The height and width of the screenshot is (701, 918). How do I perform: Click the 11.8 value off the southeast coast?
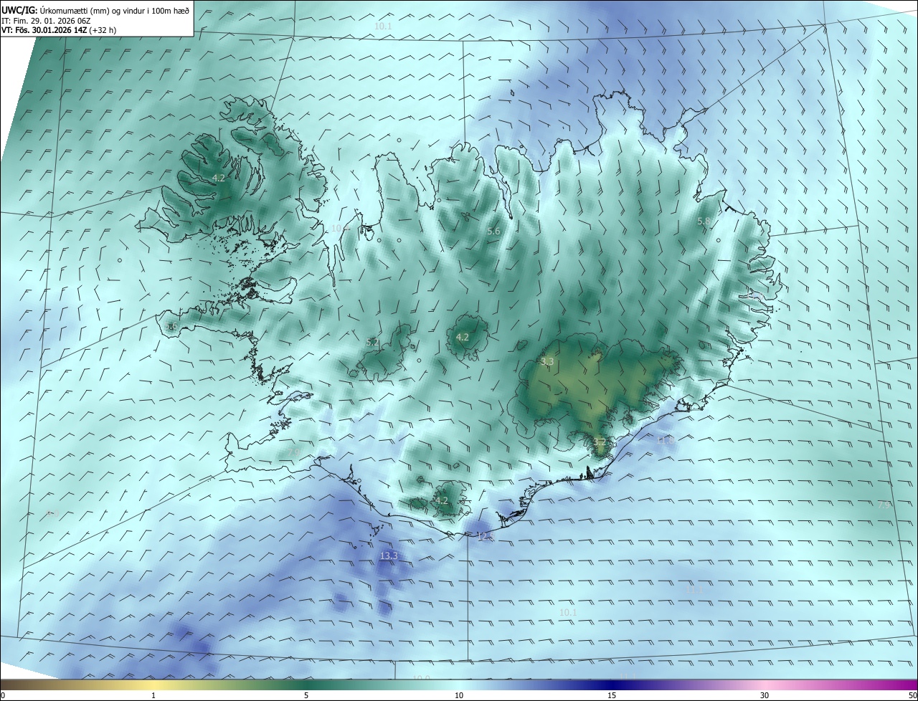coord(666,440)
